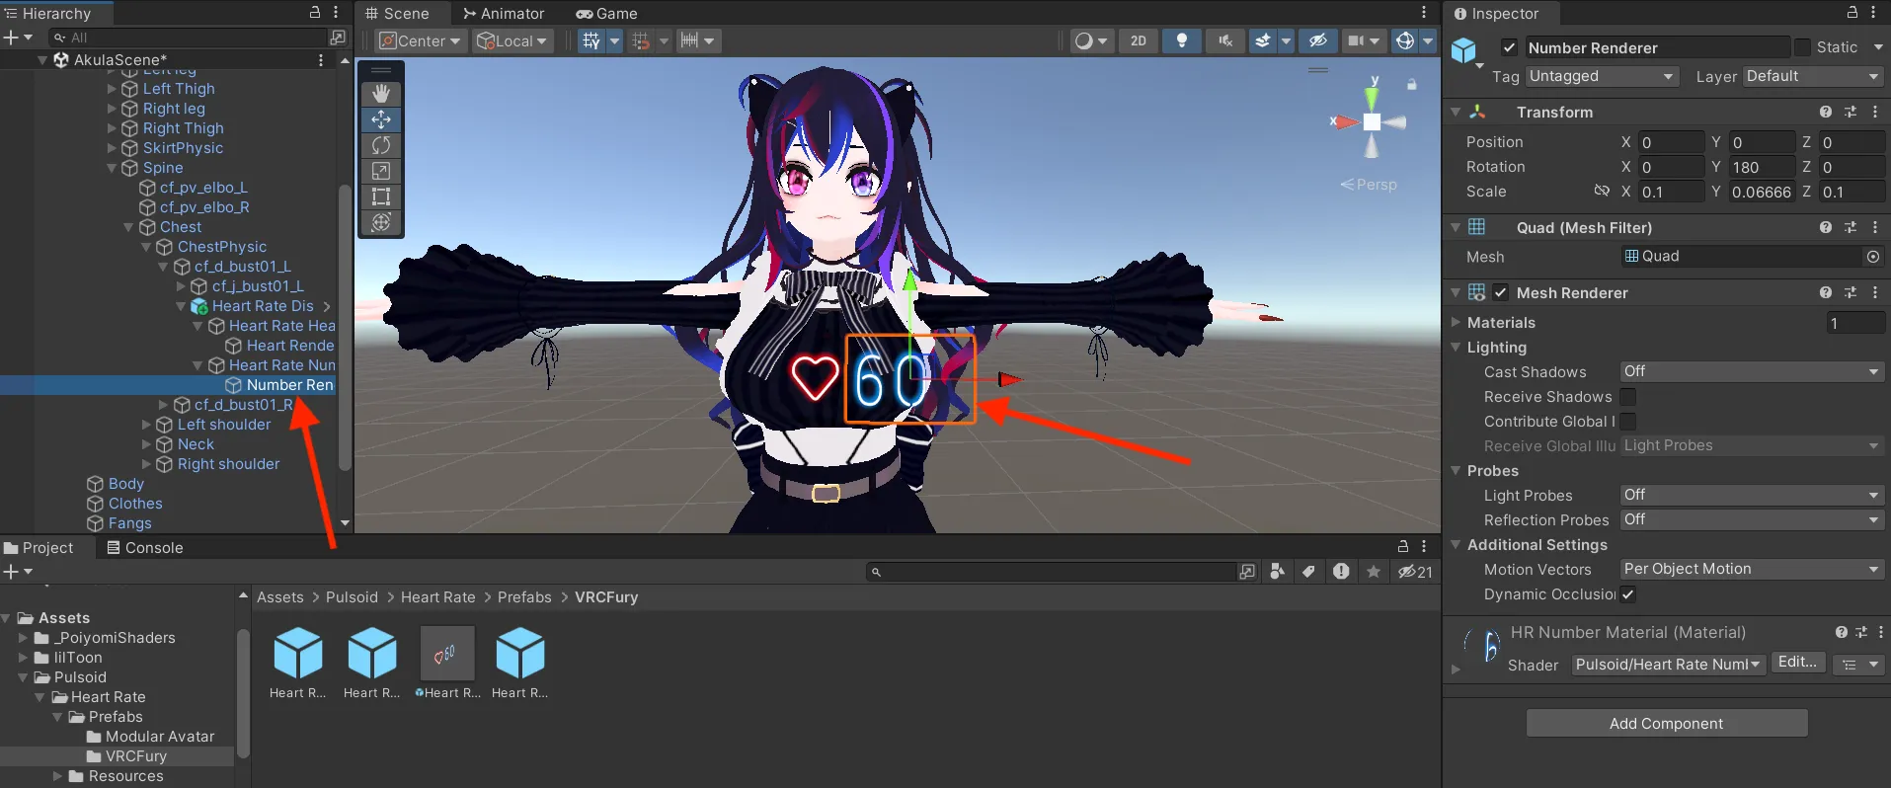Open the Quad mesh object picker

(1873, 257)
